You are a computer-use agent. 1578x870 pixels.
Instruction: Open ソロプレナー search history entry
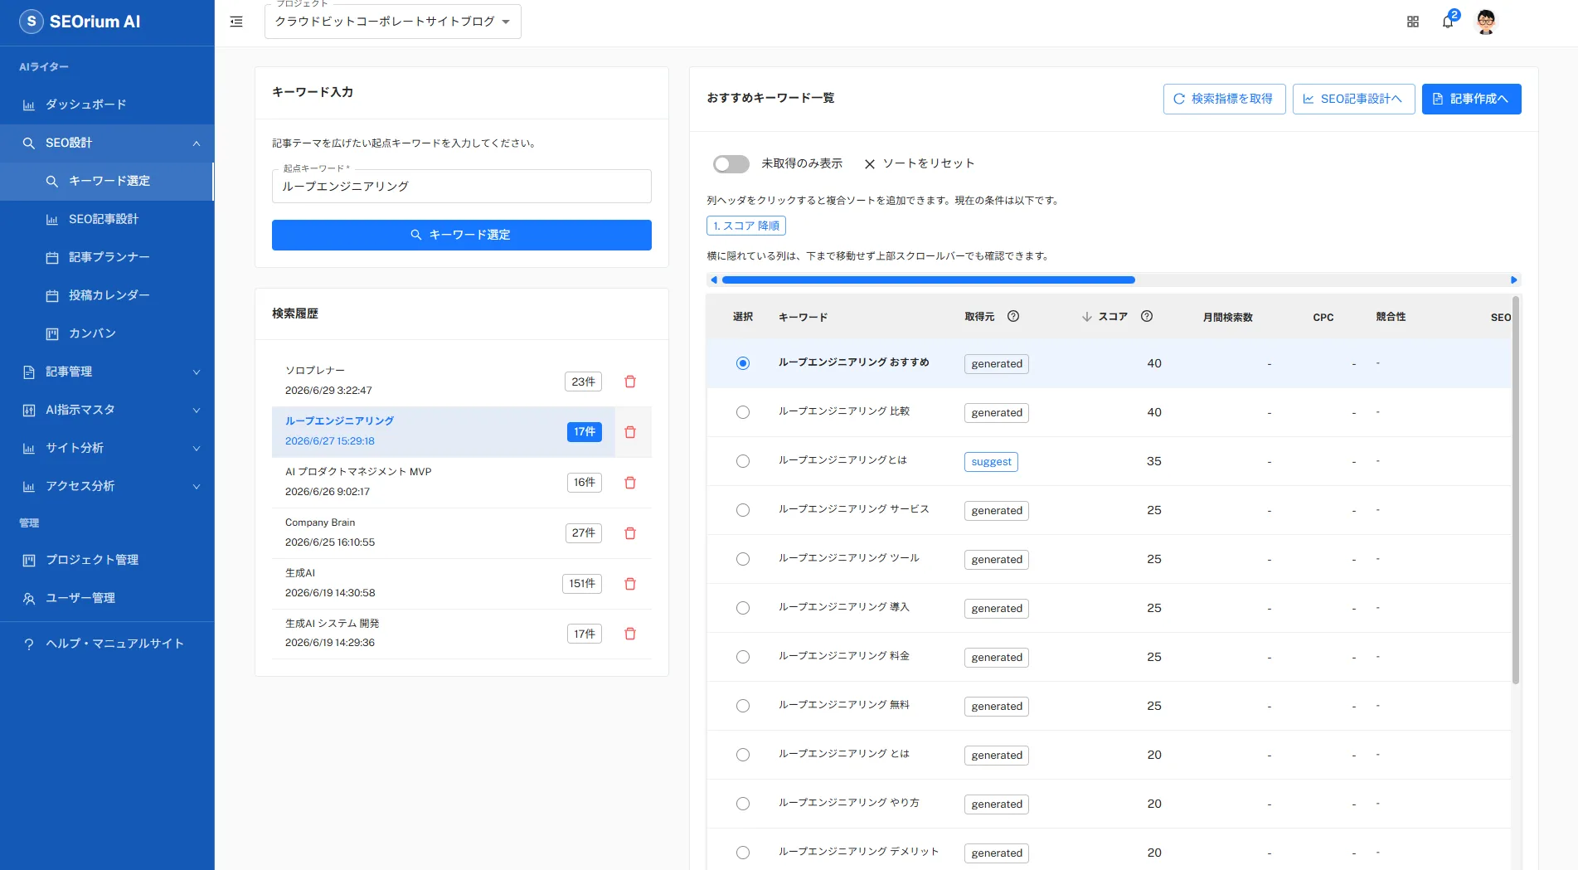(444, 382)
